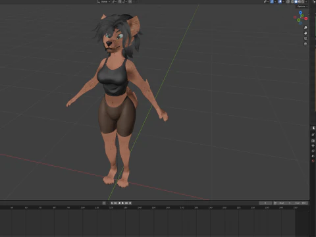Open the Render properties tab
Viewport: 316px width, 237px height.
tap(313, 141)
